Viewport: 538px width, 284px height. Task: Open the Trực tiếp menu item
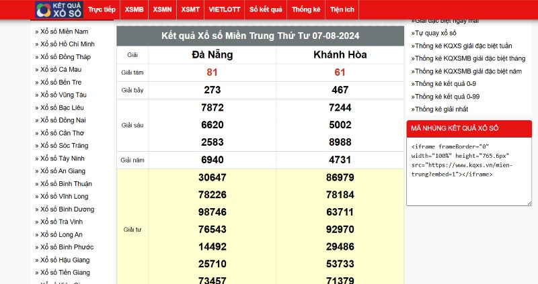[x=102, y=9]
